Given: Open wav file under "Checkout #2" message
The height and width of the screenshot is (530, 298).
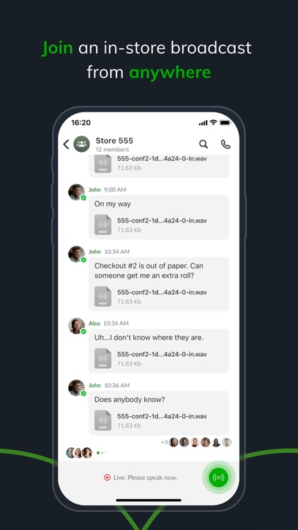Looking at the screenshot, I should (x=150, y=296).
